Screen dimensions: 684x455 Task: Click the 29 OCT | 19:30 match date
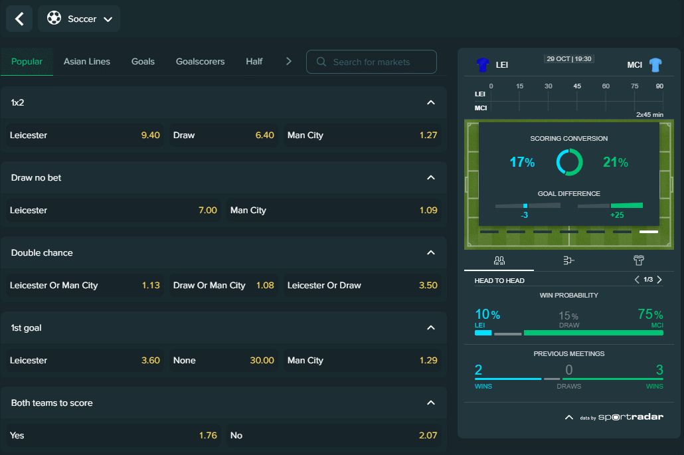point(569,59)
